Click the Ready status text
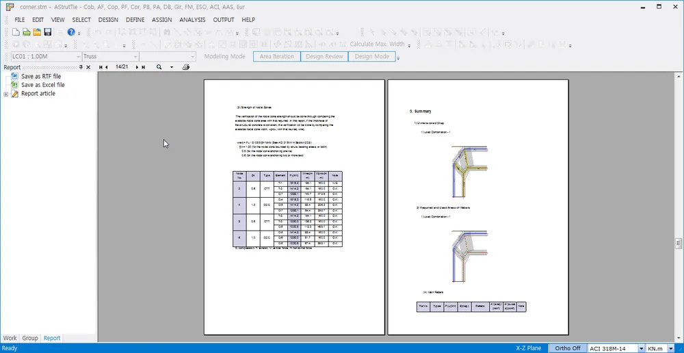The height and width of the screenshot is (353, 684). click(10, 348)
